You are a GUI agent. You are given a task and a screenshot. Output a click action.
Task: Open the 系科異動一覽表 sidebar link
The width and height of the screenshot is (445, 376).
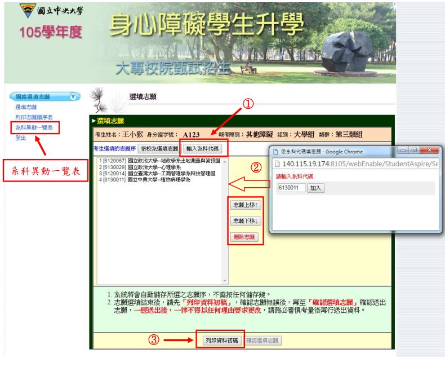click(x=34, y=127)
